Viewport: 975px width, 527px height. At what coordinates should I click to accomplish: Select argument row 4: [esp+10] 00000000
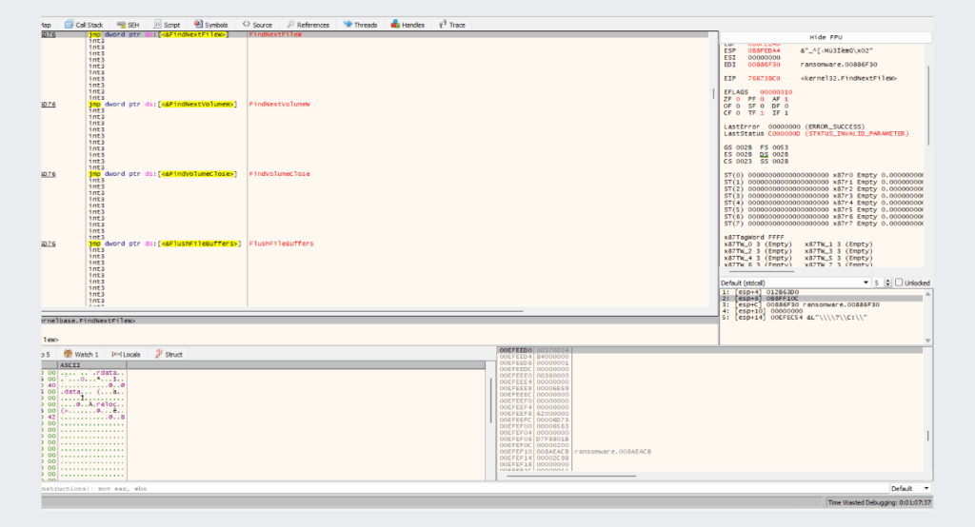click(822, 311)
